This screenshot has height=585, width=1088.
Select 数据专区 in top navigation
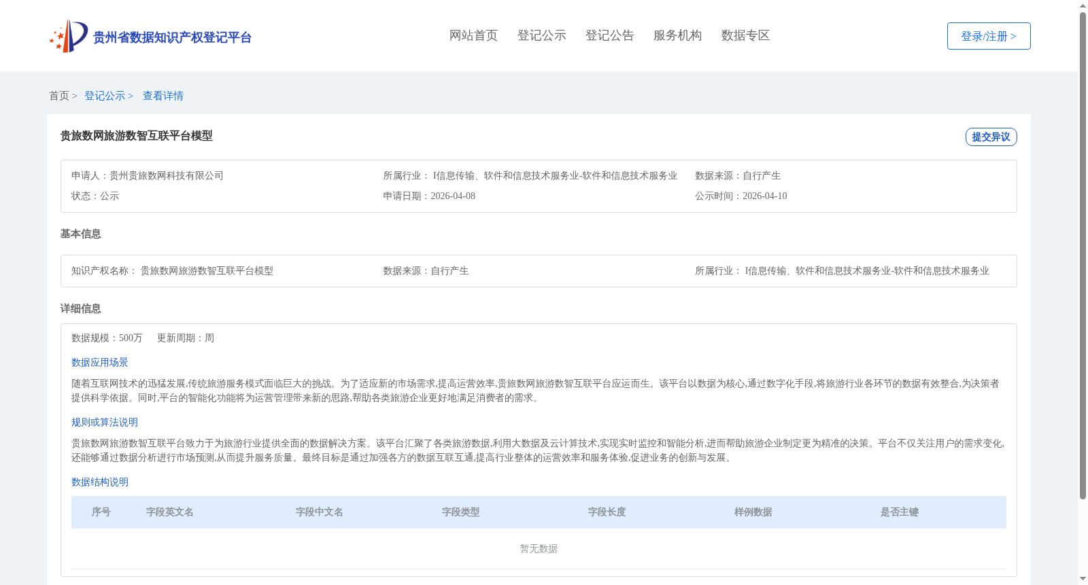(x=745, y=35)
